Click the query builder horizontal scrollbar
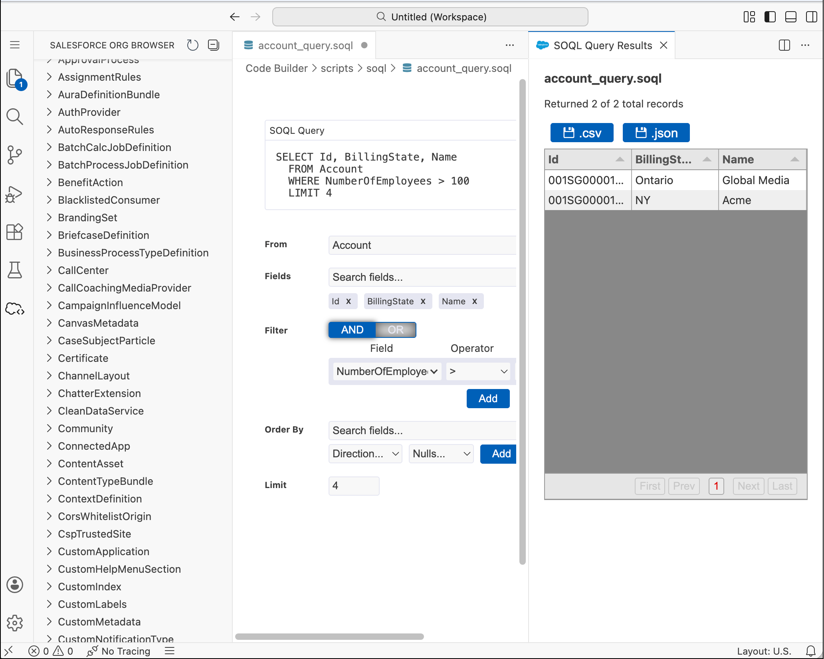The width and height of the screenshot is (824, 659). (329, 636)
